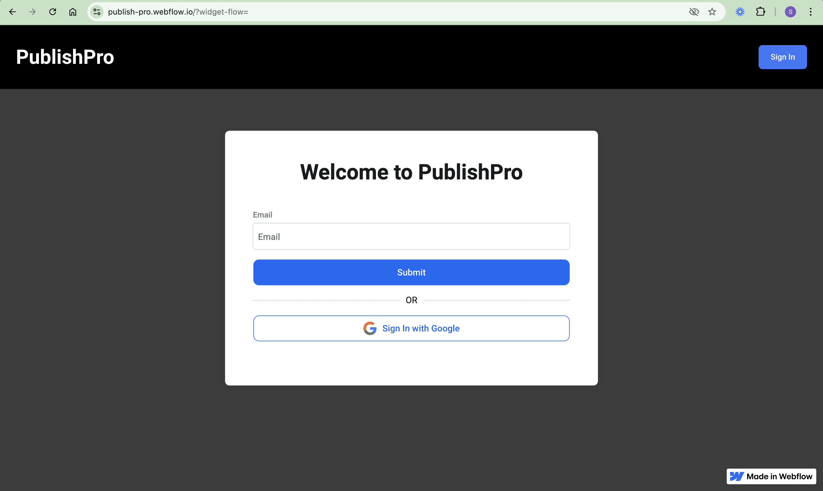Click the browser back arrow
Image resolution: width=823 pixels, height=491 pixels.
12,12
